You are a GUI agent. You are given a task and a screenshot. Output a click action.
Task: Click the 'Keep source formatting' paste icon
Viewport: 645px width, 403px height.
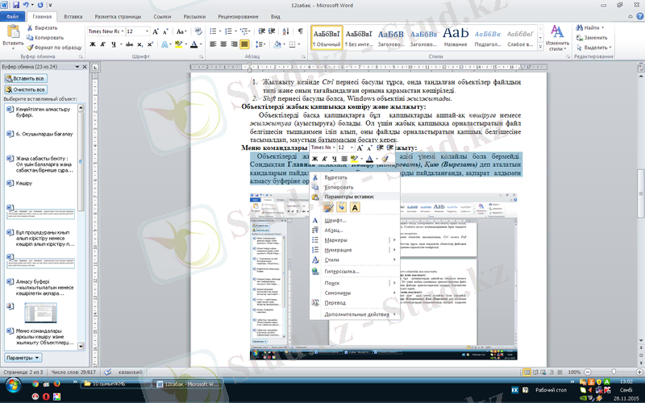(329, 208)
